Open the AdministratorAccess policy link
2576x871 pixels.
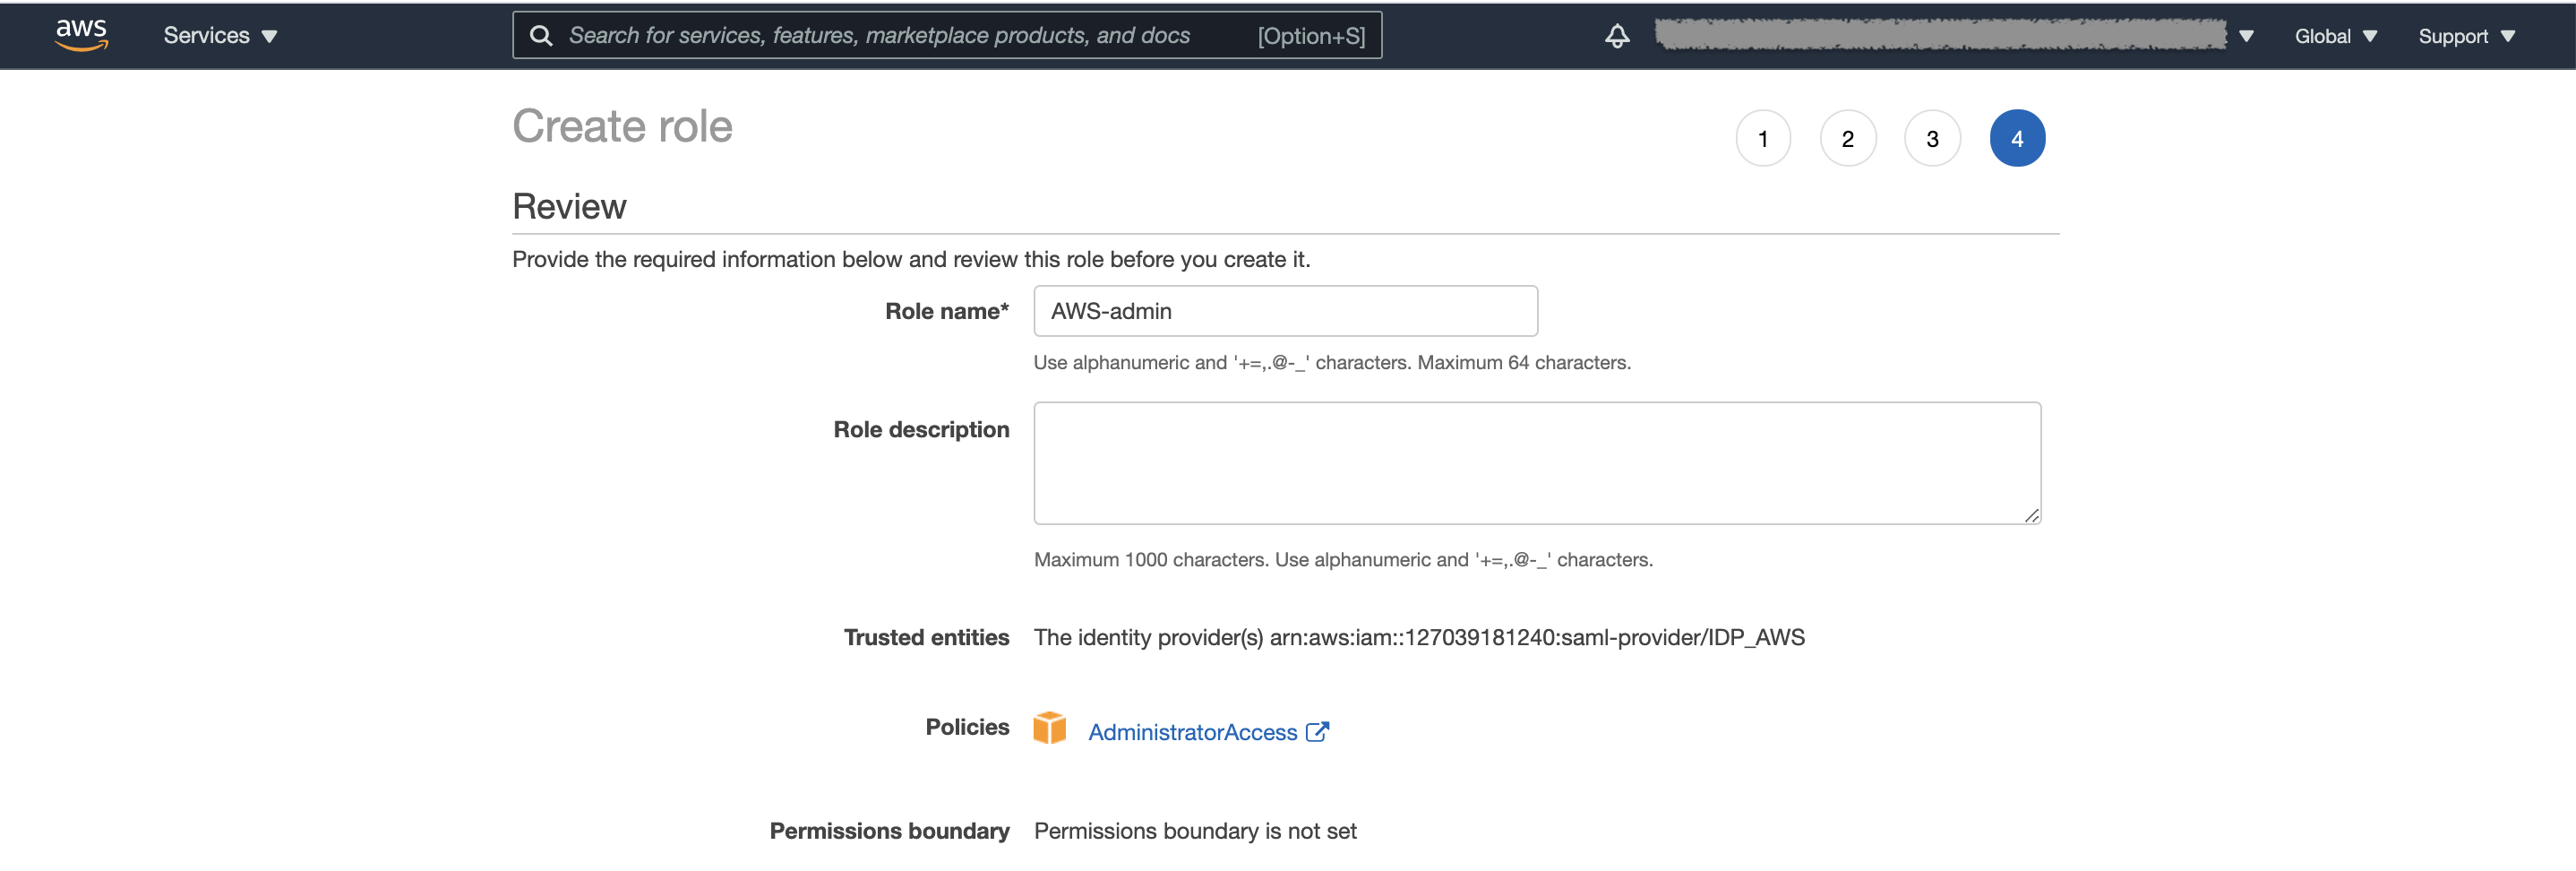pos(1192,732)
